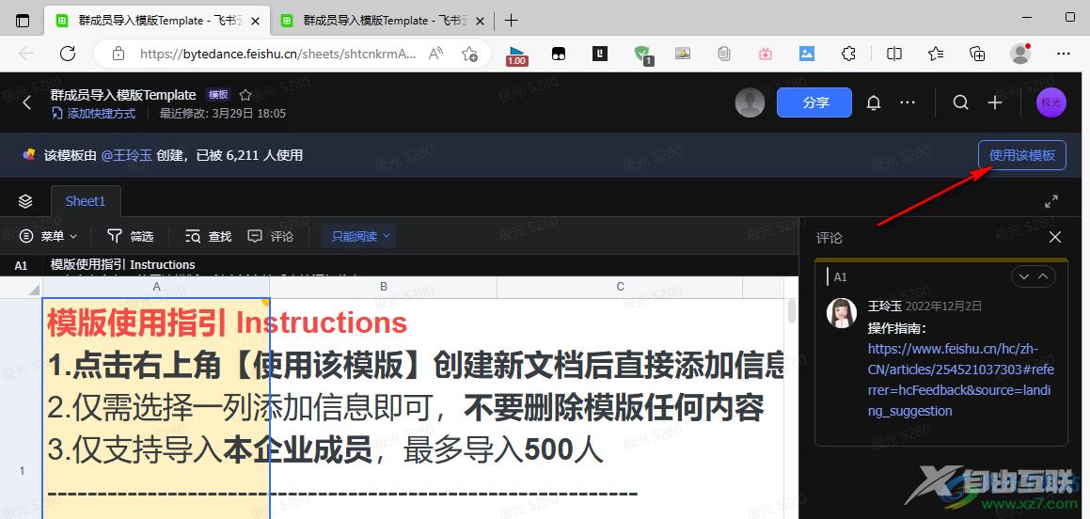Click the picture extension icon
Viewport: 1090px width, 519px height.
[806, 54]
